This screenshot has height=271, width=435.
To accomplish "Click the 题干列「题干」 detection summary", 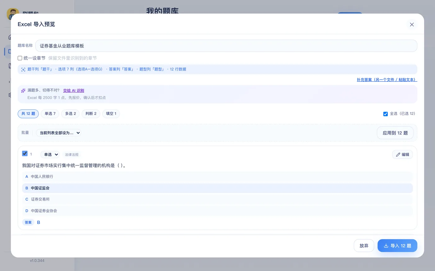I will coord(40,69).
